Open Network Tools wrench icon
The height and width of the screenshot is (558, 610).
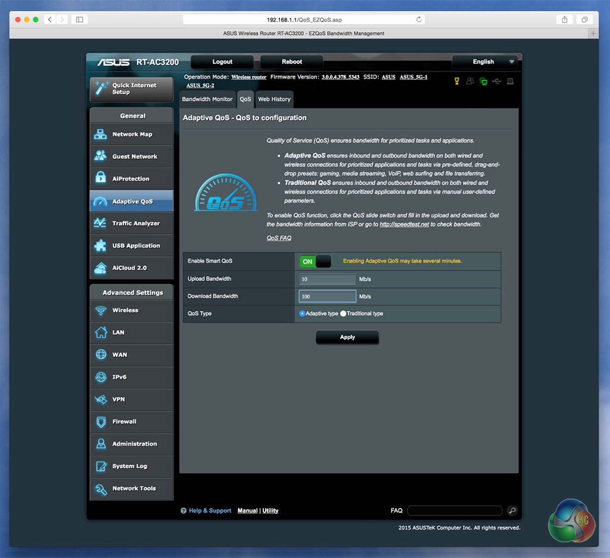click(x=101, y=489)
